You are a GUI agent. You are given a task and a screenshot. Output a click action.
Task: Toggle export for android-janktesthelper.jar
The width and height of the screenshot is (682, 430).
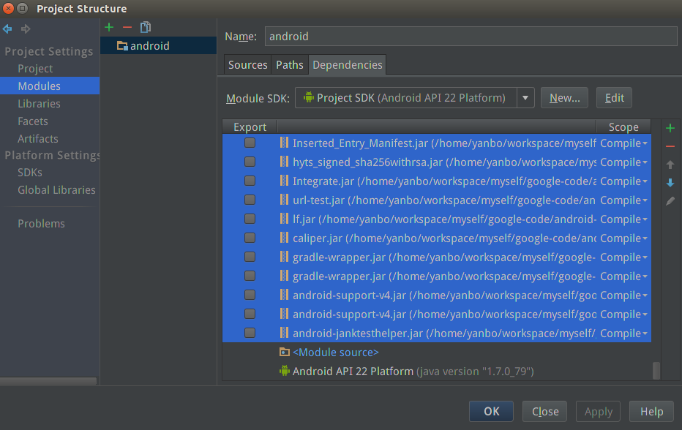(250, 333)
